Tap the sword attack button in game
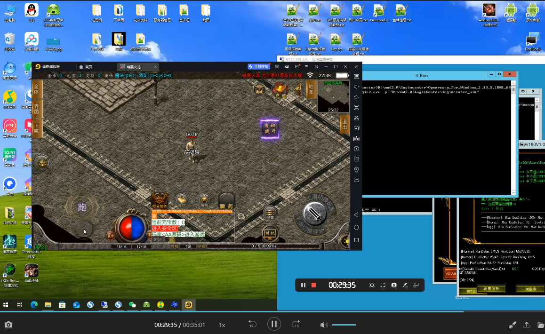The height and width of the screenshot is (334, 545). [314, 214]
